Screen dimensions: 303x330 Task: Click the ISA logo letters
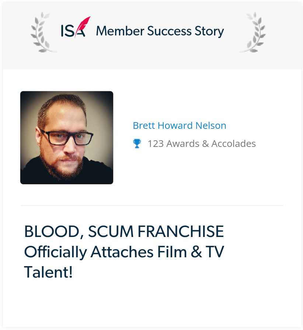point(73,31)
